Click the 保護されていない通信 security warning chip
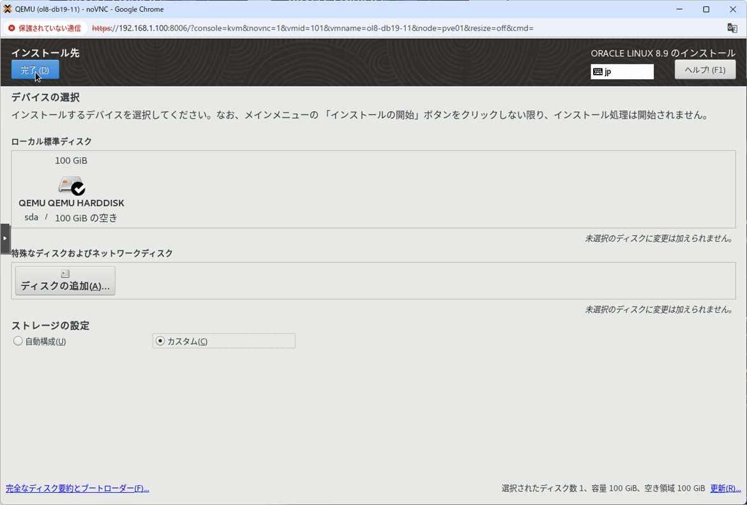 pos(45,28)
